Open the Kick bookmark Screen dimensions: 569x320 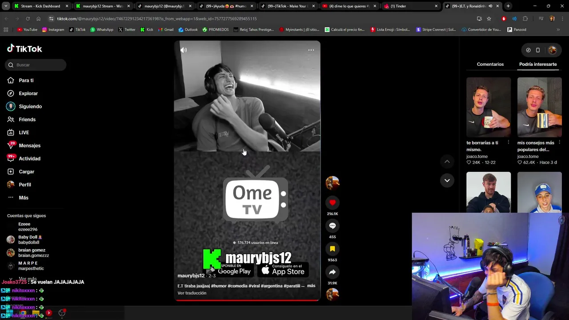147,30
